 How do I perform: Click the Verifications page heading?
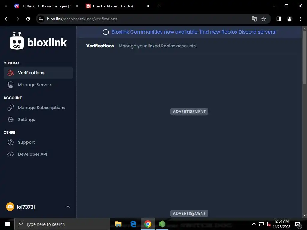click(100, 46)
